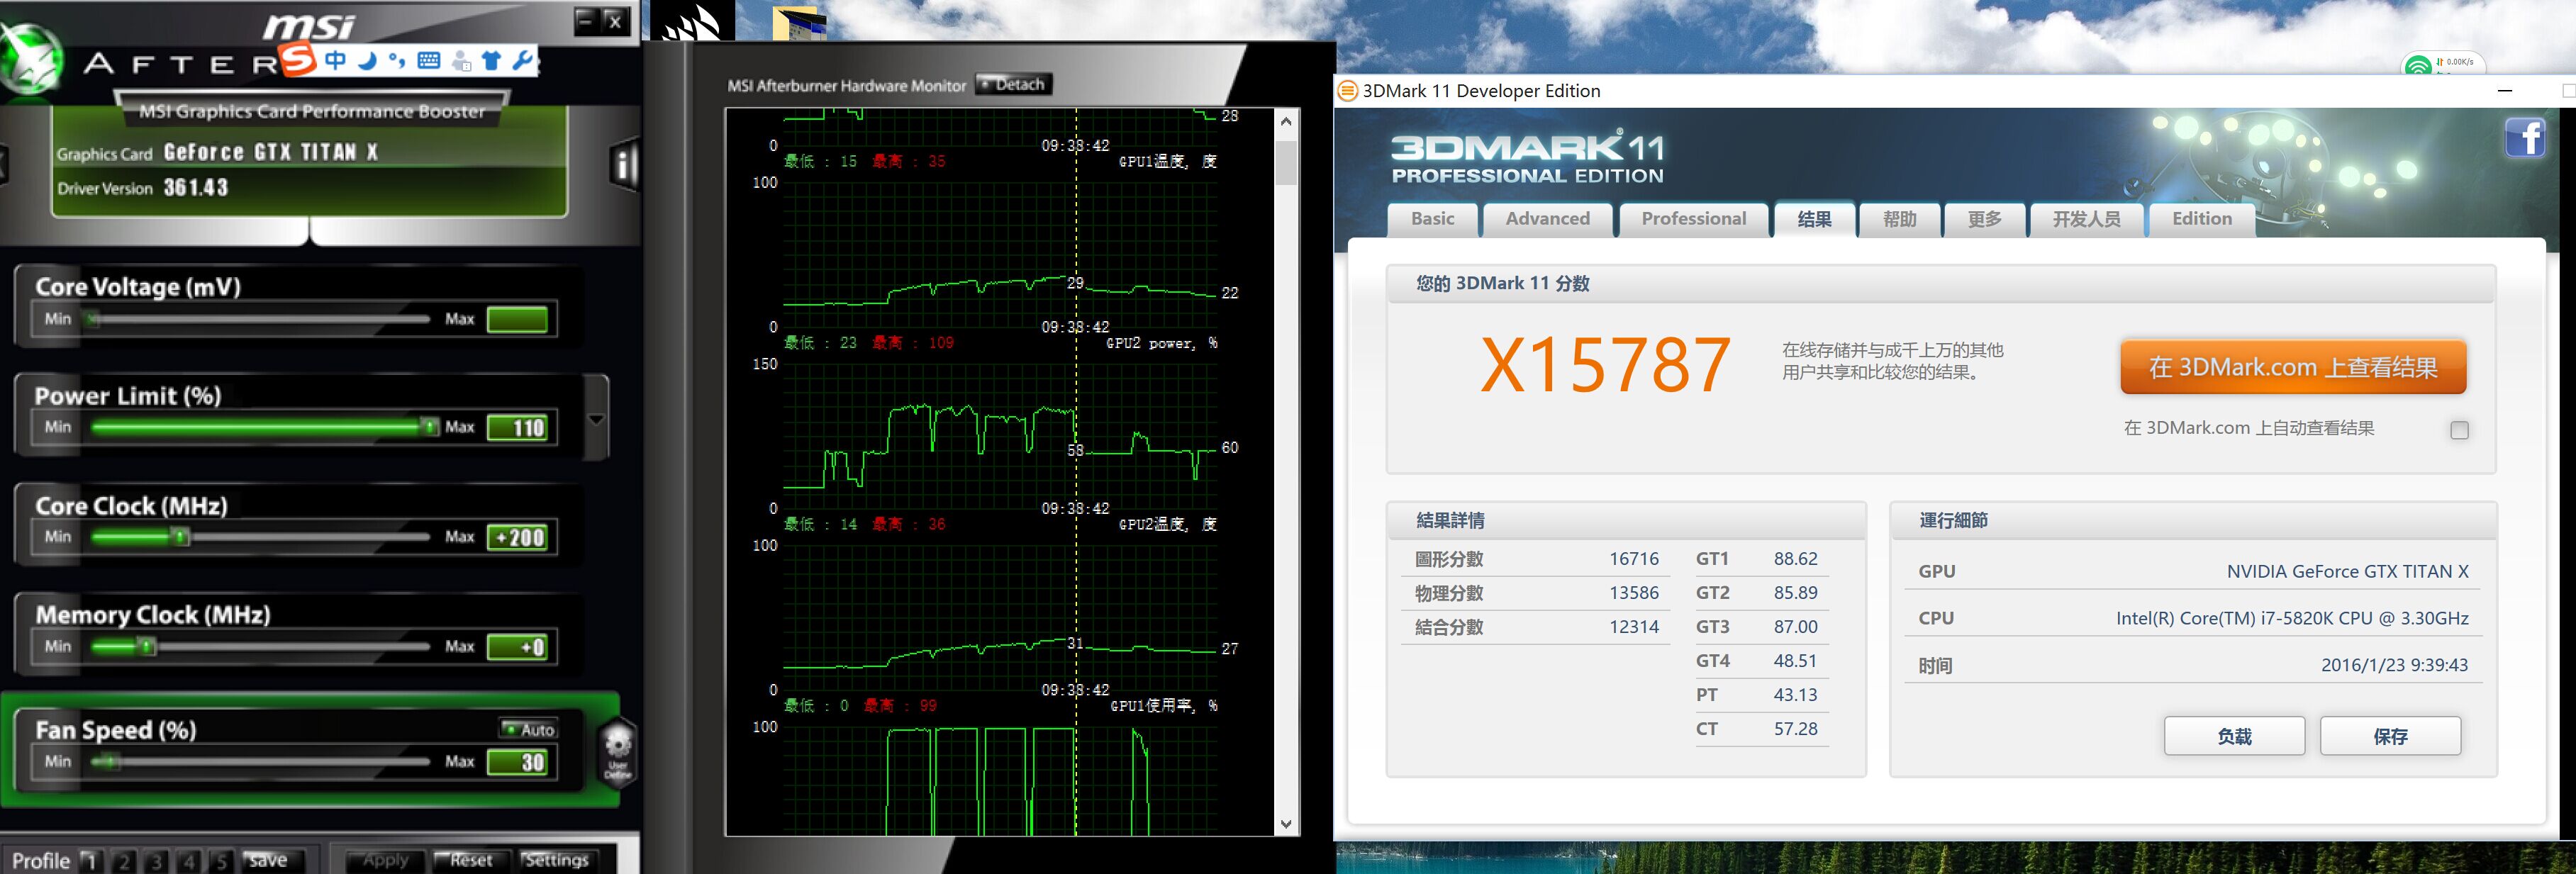Select Afterburner profile slot 2
2576x874 pixels.
click(124, 860)
